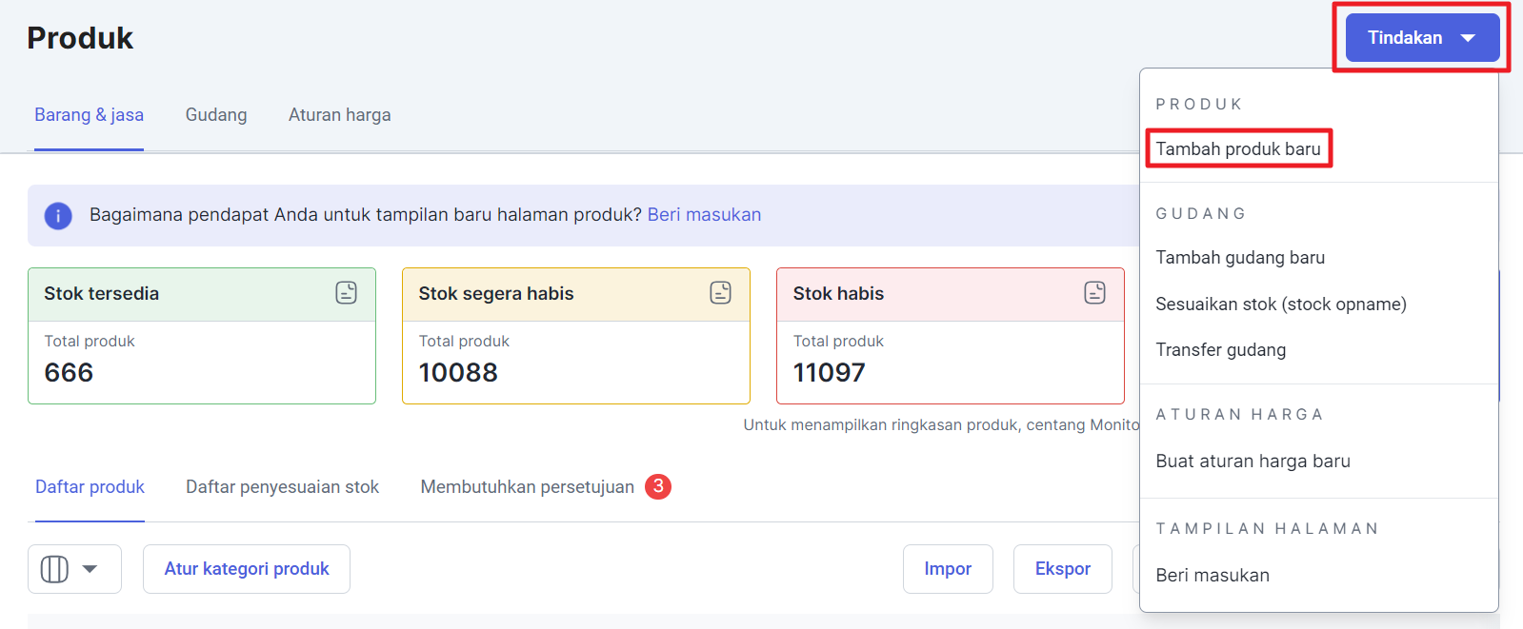Select Tambah produk baru menu item
Viewport: 1523px width, 629px height.
click(1238, 148)
